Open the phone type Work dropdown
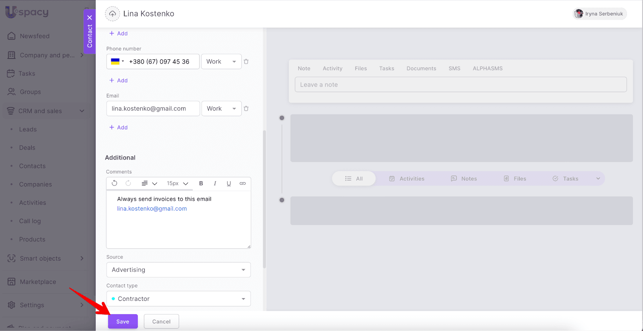The height and width of the screenshot is (331, 643). pyautogui.click(x=221, y=62)
